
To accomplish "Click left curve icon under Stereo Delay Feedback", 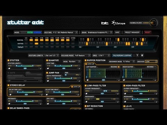I will tap(9, 103).
